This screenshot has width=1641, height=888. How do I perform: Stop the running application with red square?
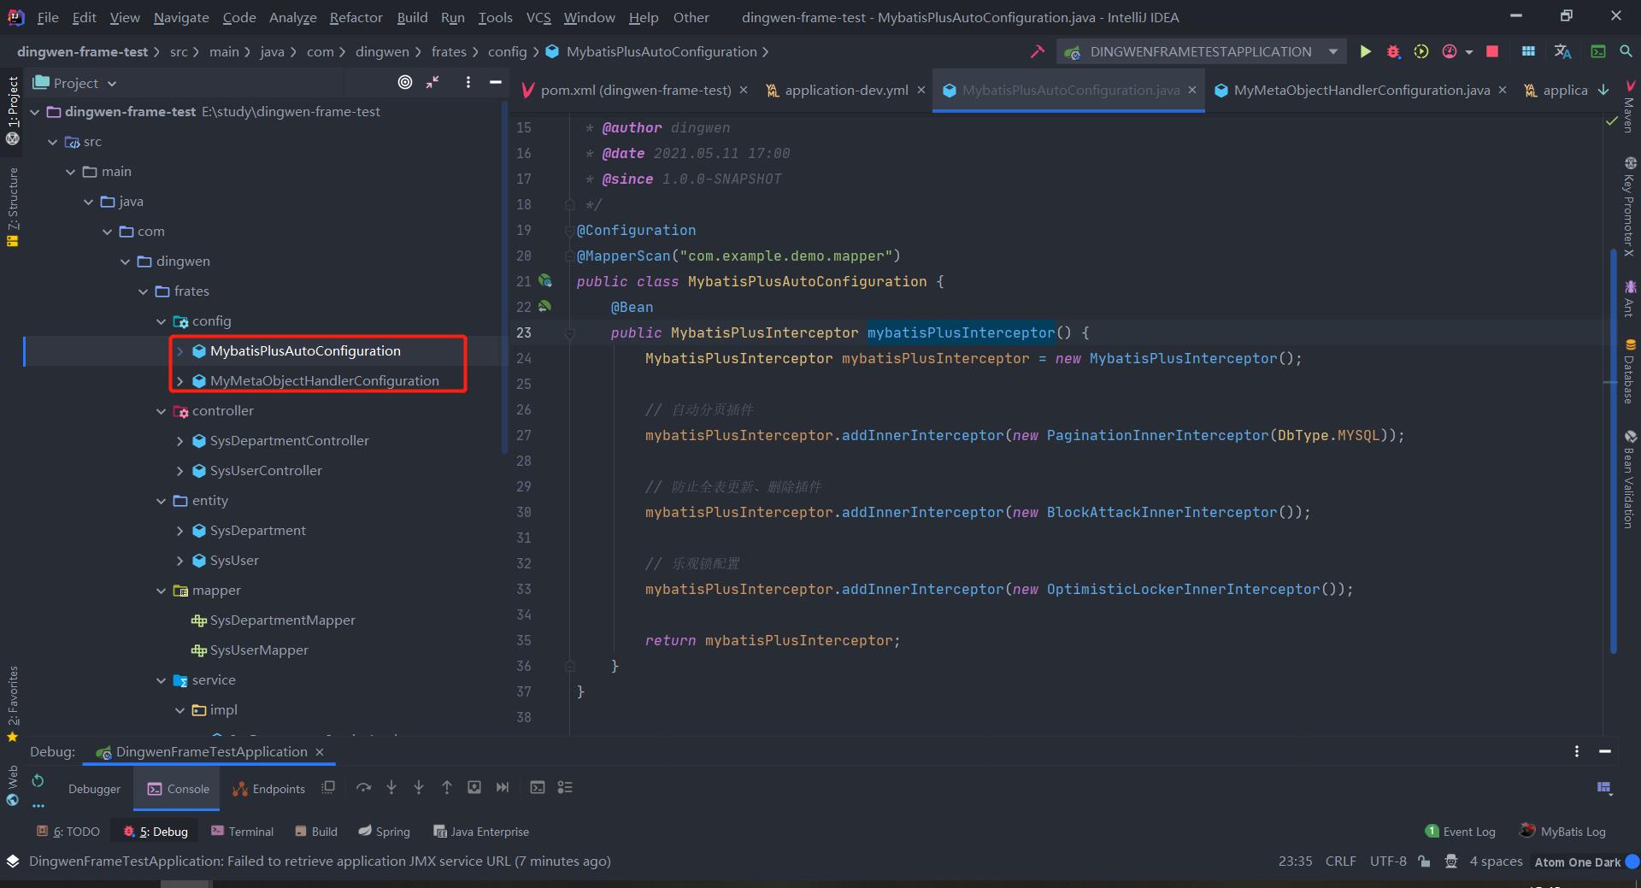pyautogui.click(x=1492, y=52)
